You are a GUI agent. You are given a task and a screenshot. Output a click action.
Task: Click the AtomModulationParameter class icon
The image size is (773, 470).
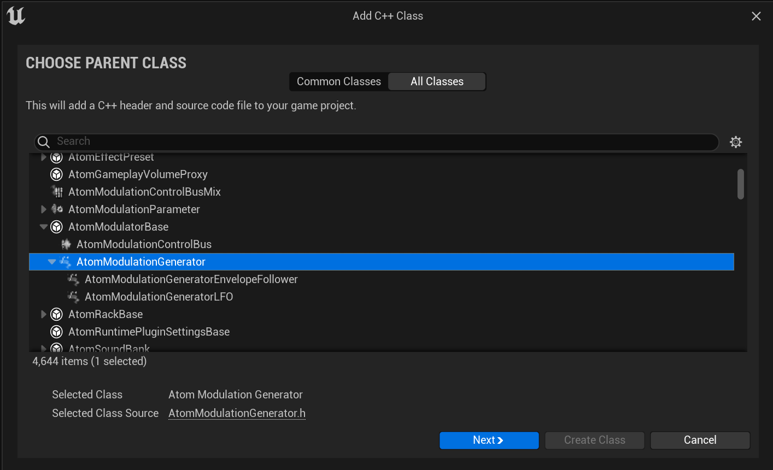57,209
